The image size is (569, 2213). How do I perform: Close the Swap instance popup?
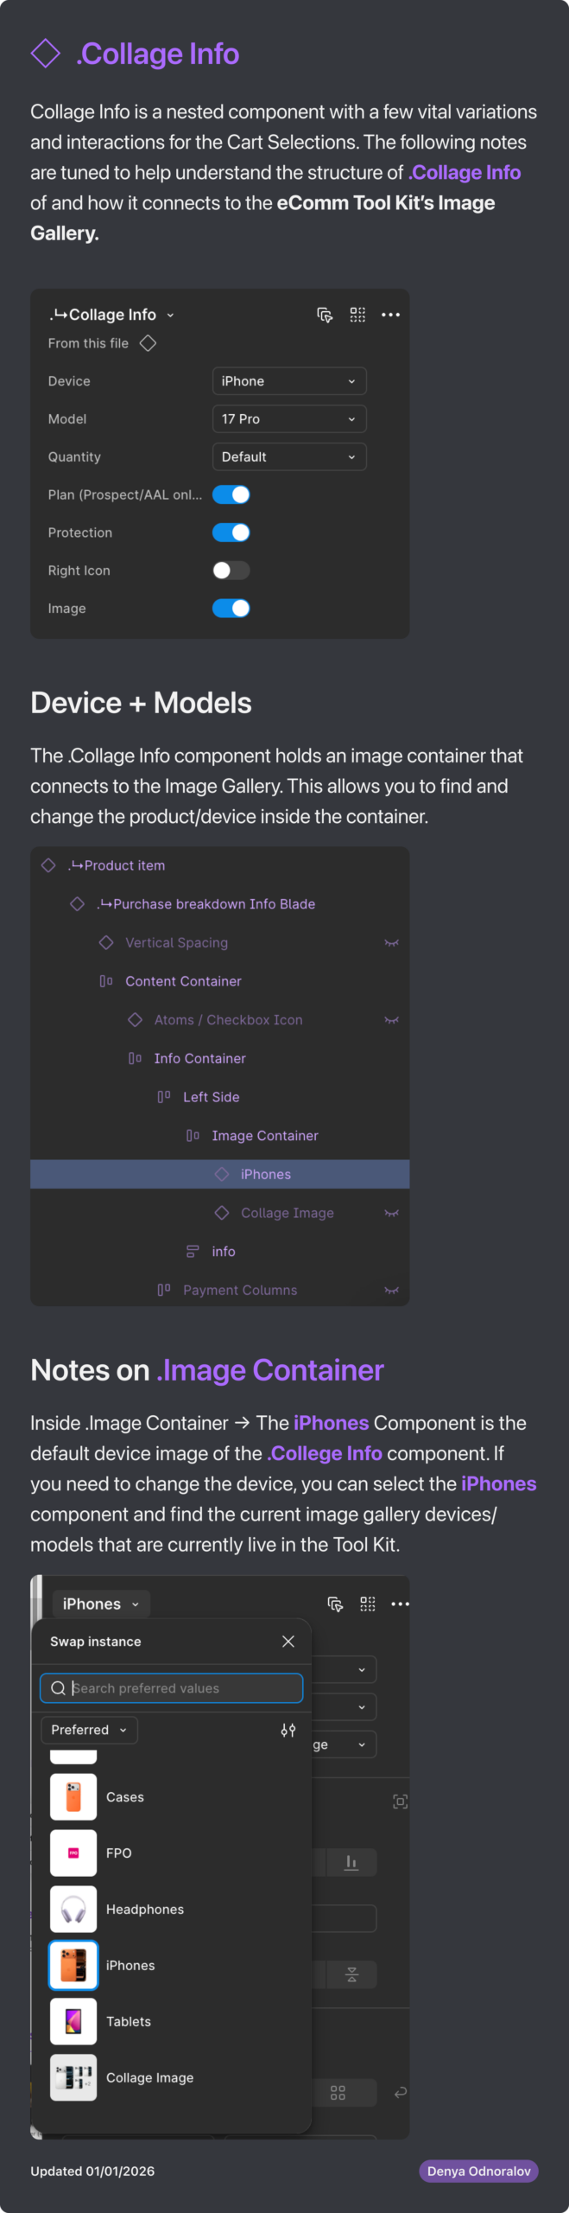tap(288, 1641)
